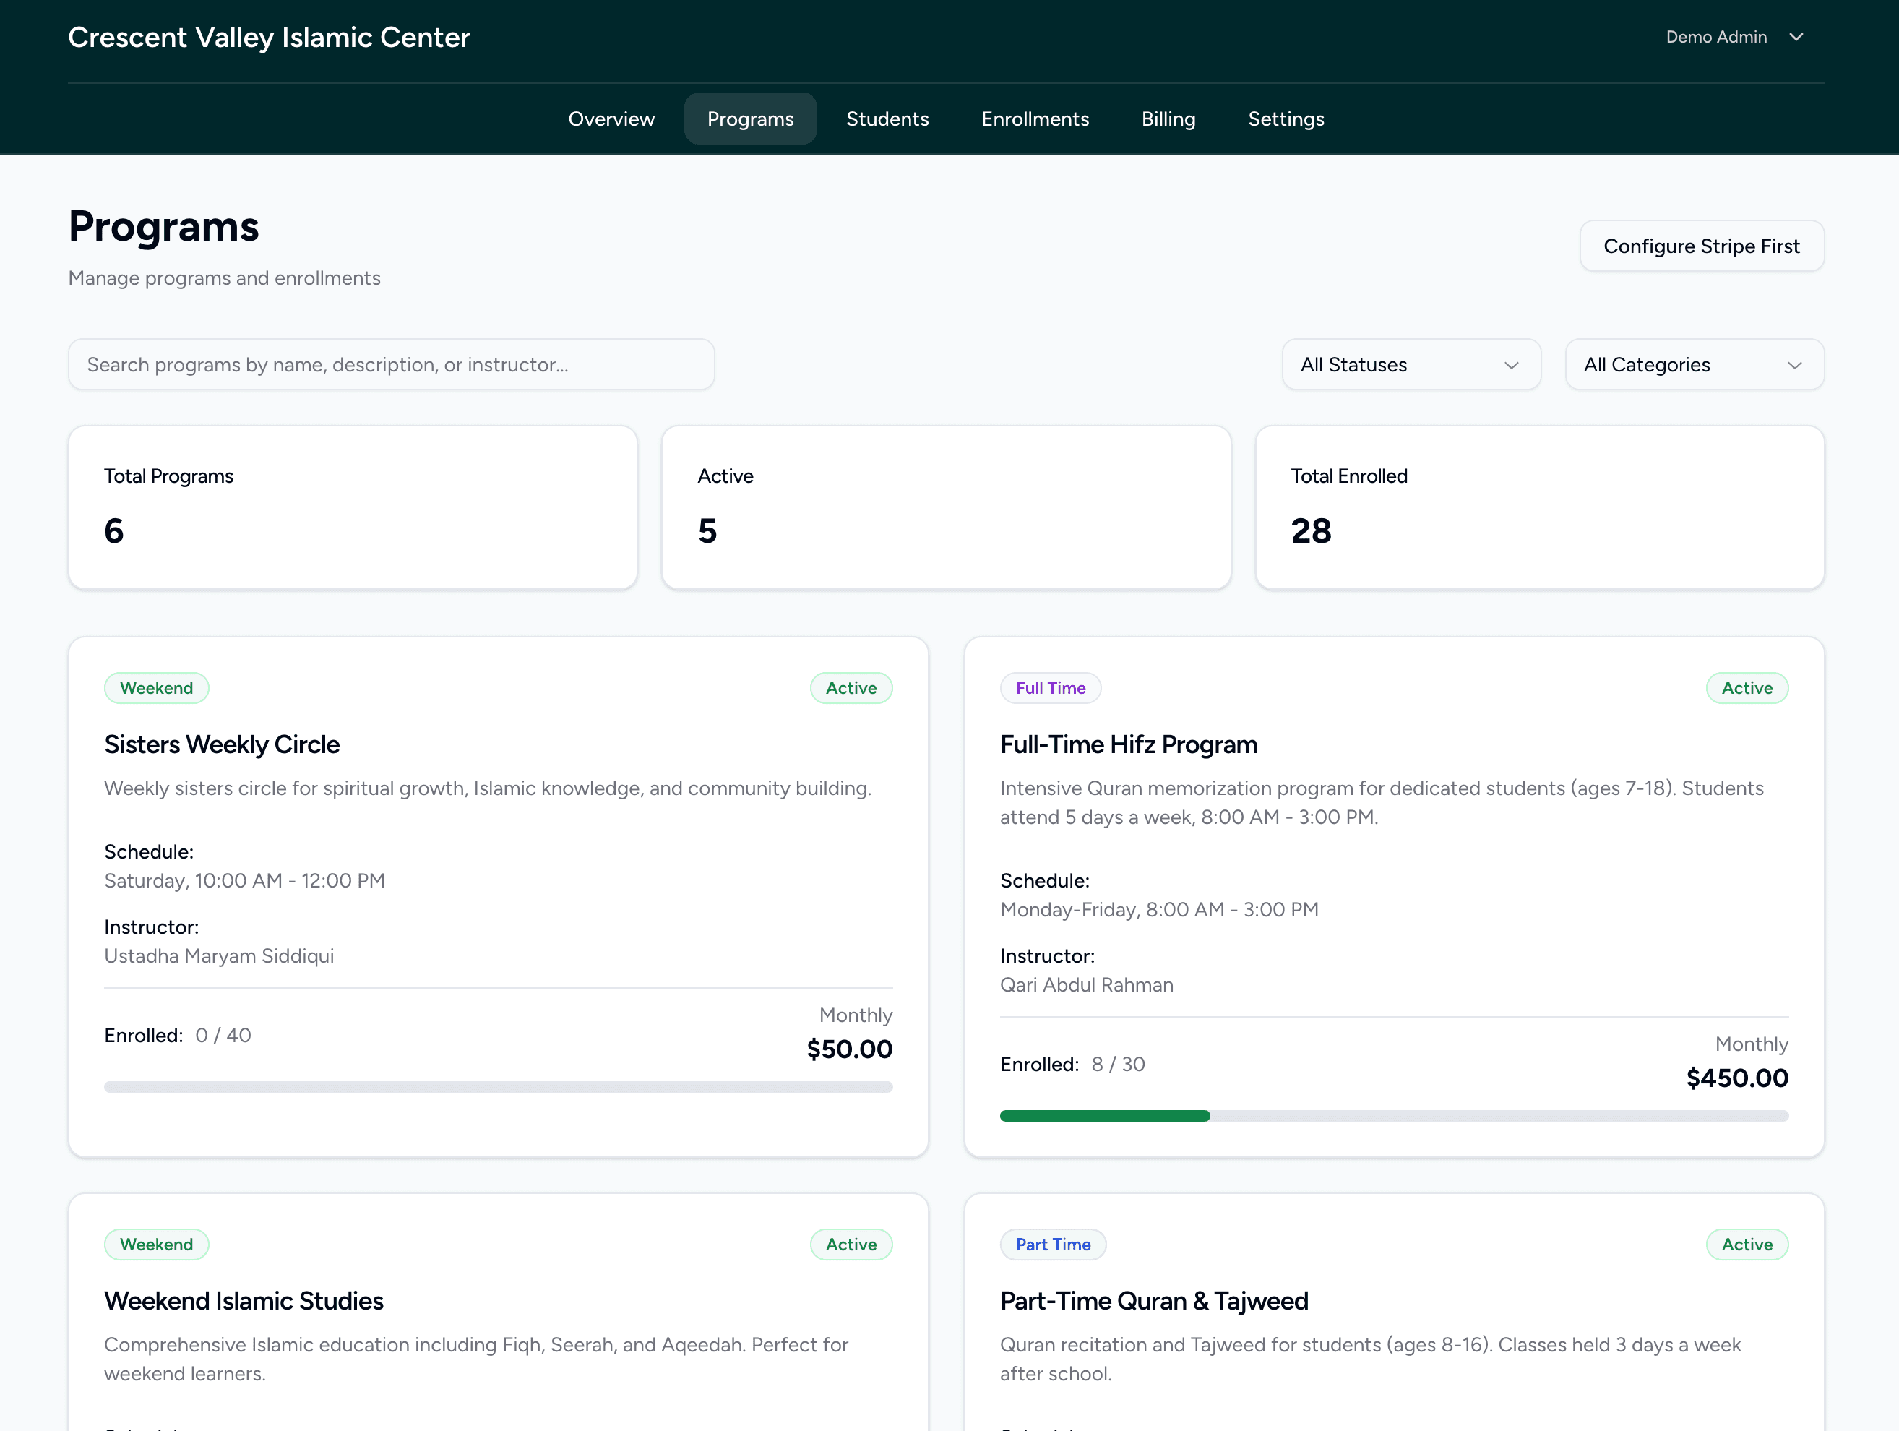
Task: Open the Students tab
Action: click(887, 119)
